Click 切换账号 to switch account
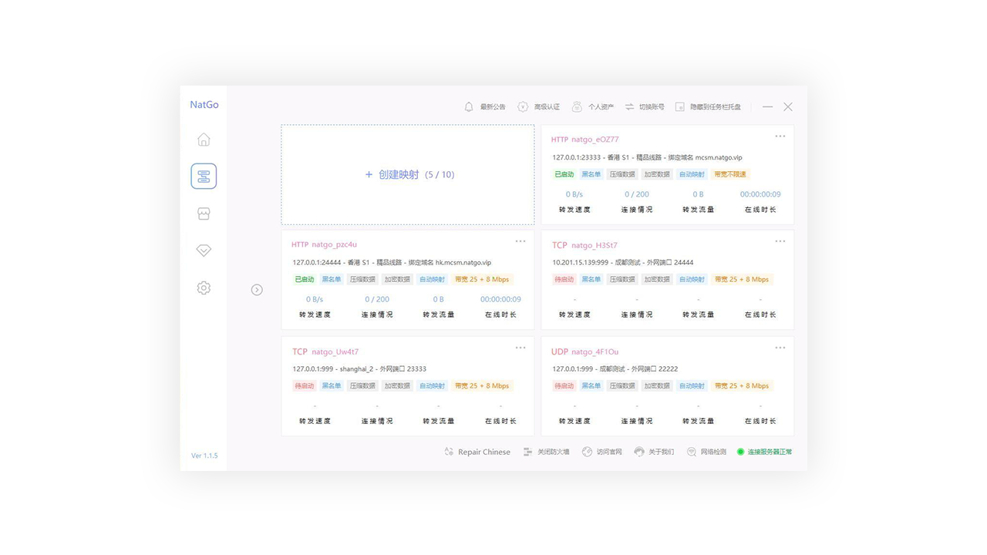Screen dimensions: 987x555 point(644,107)
